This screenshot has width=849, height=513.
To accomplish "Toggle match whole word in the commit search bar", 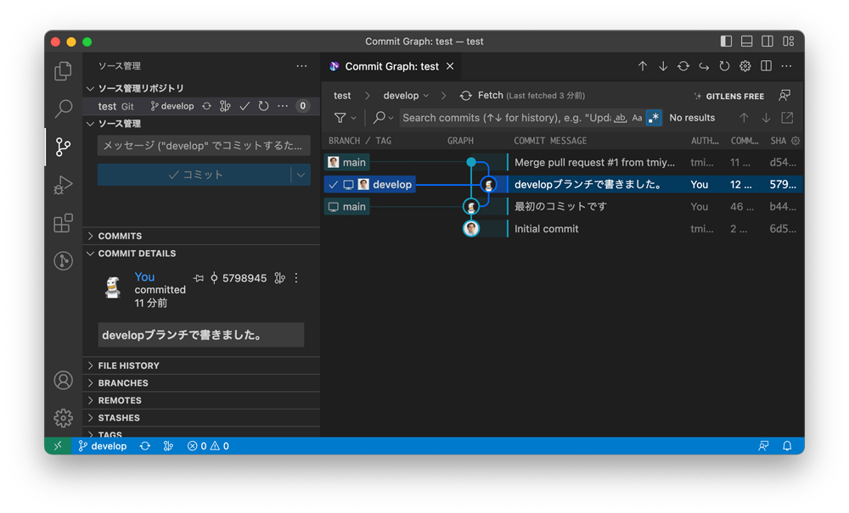I will click(x=621, y=117).
